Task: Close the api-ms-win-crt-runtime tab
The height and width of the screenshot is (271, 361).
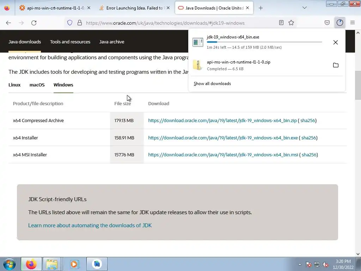Action: tap(89, 8)
